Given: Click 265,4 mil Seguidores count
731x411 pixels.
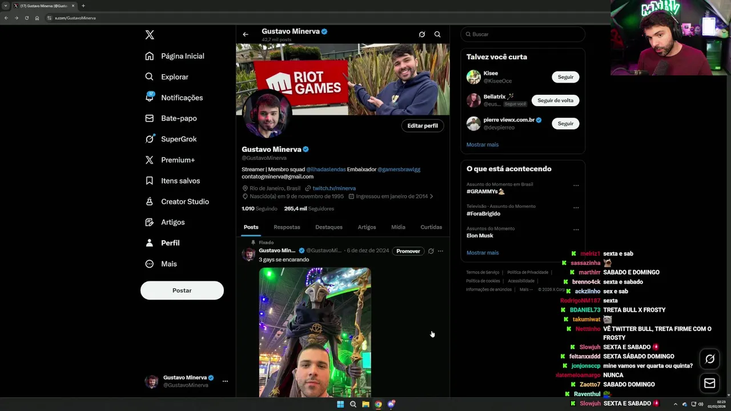Looking at the screenshot, I should 309,209.
